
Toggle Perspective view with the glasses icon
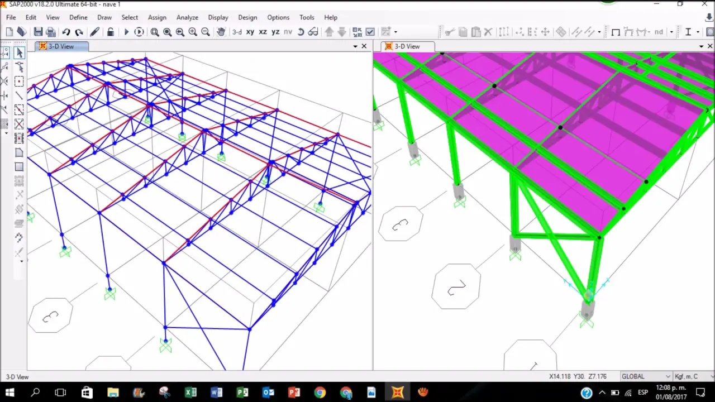[313, 32]
